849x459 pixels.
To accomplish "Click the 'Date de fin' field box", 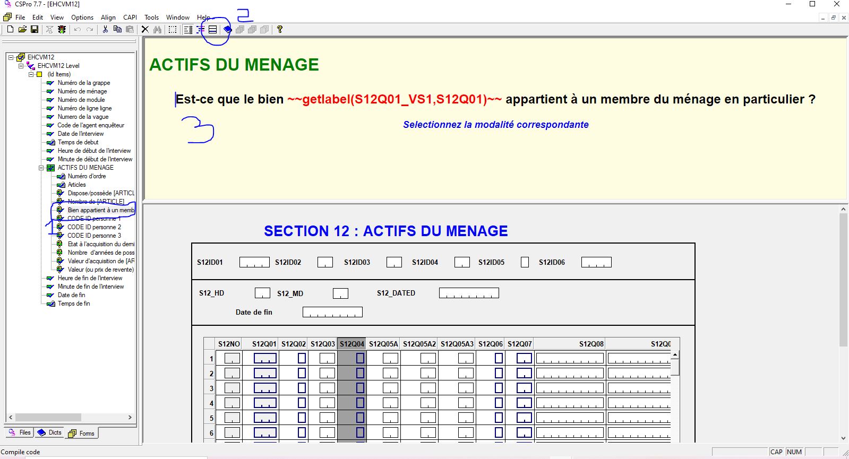I will click(332, 312).
